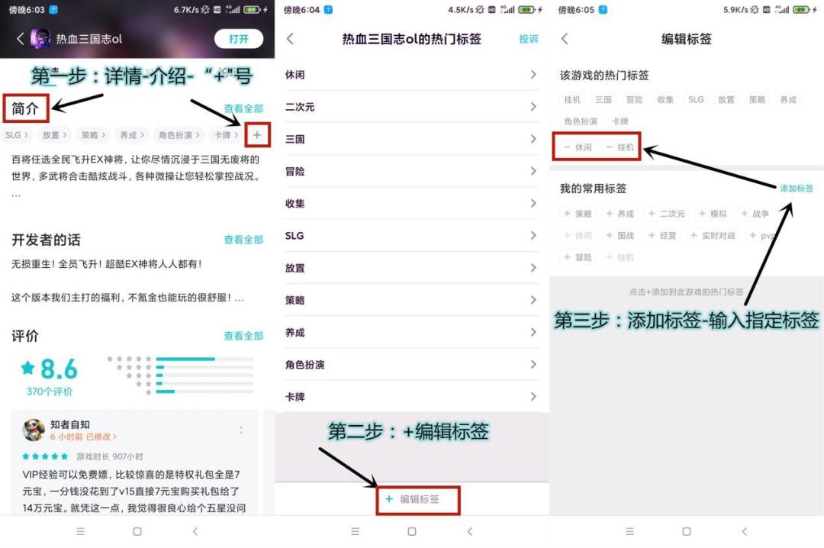Open the 角色扮演 row in 热门标签 list
This screenshot has width=824, height=548.
point(412,365)
